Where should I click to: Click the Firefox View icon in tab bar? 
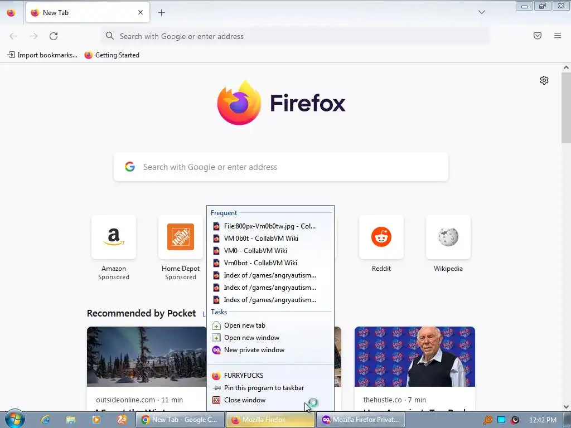click(11, 13)
